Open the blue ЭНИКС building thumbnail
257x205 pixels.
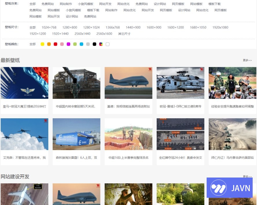(x=76, y=134)
